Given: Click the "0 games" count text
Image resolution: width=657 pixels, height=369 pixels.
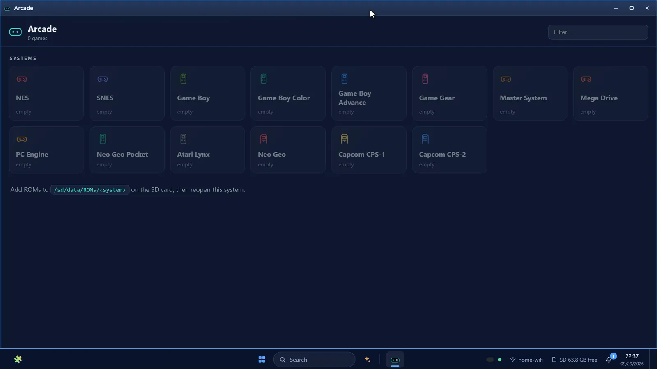Looking at the screenshot, I should tap(38, 39).
